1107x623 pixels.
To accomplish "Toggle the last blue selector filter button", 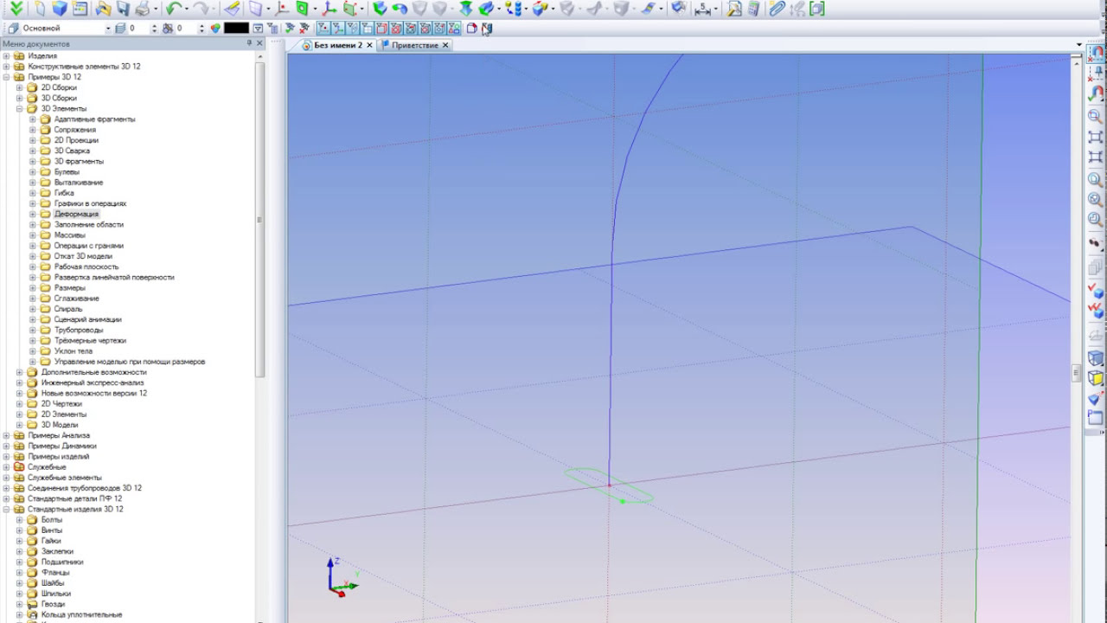I will tap(453, 29).
